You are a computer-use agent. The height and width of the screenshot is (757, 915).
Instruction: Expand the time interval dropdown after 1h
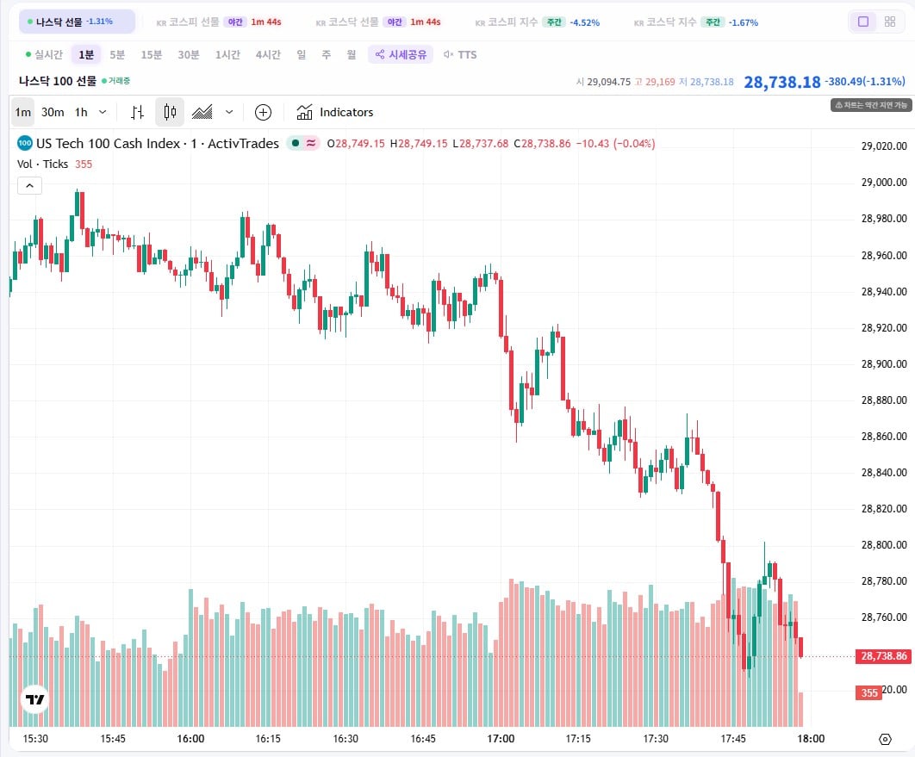click(x=103, y=112)
